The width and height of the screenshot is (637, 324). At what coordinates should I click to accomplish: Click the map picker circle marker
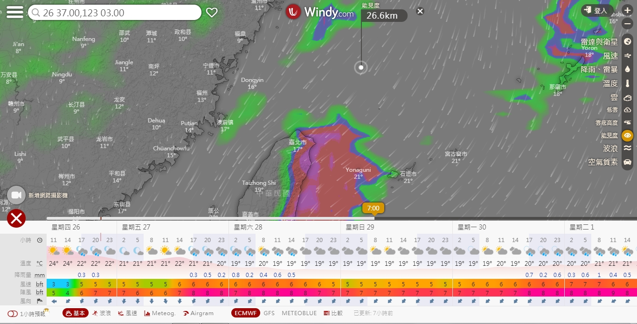(360, 67)
